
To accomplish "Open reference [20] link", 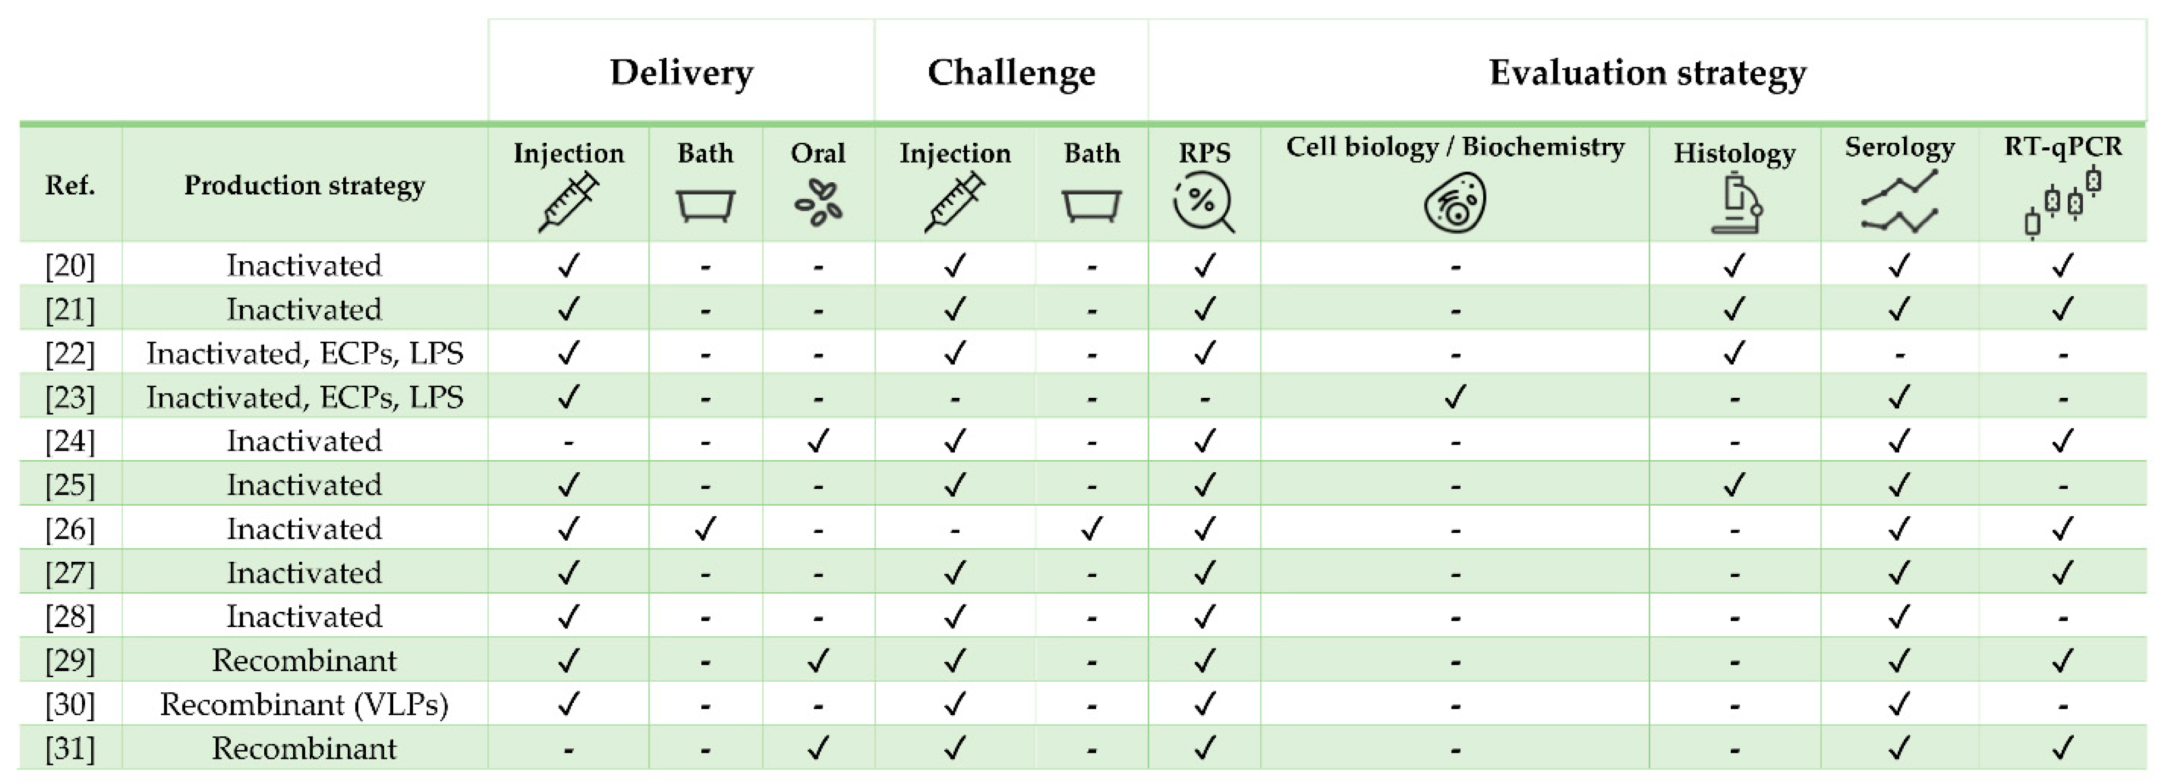I will tap(71, 266).
